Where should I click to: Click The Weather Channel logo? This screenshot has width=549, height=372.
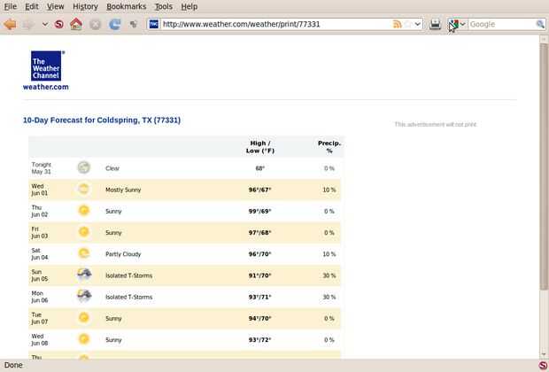(x=46, y=66)
